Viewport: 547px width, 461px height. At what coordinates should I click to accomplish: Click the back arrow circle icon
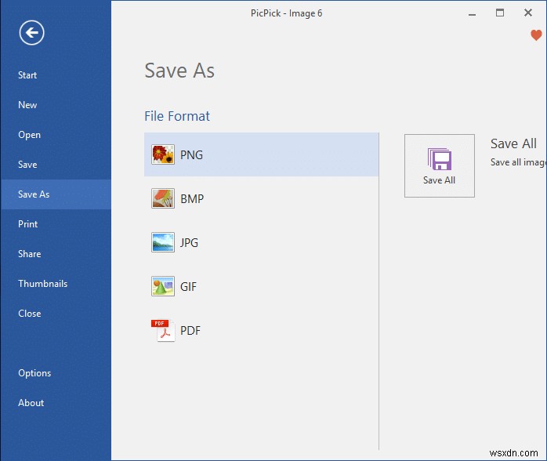tap(32, 33)
